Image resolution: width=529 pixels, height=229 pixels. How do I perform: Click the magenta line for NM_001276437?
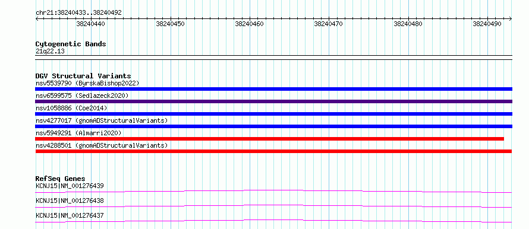click(x=273, y=221)
